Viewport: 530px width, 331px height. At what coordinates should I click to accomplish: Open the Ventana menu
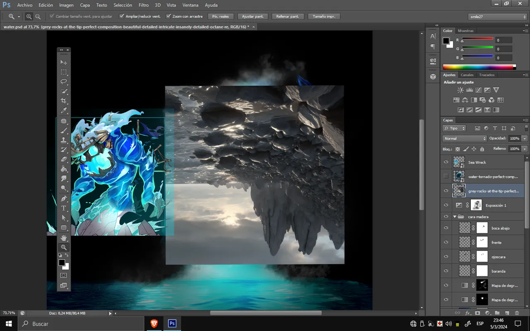coord(190,5)
